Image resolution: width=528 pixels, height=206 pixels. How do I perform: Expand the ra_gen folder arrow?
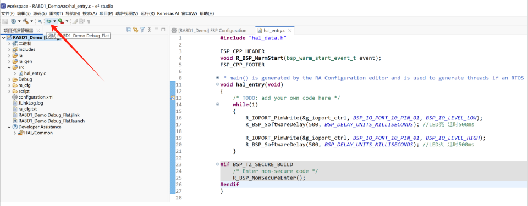[9, 61]
